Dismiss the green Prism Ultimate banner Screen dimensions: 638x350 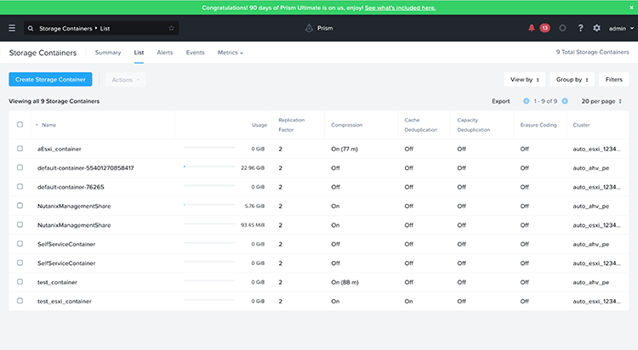(630, 8)
